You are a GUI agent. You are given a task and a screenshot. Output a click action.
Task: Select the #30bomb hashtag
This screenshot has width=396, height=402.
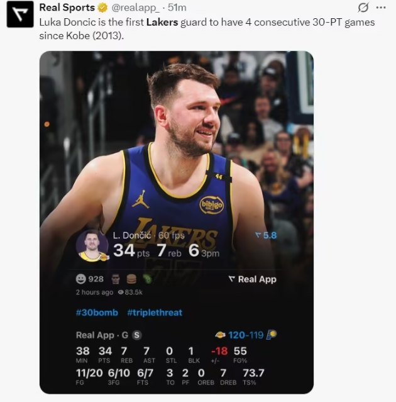click(97, 312)
